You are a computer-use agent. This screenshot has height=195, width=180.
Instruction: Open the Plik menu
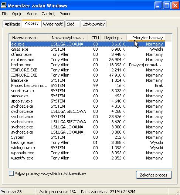click(5, 14)
